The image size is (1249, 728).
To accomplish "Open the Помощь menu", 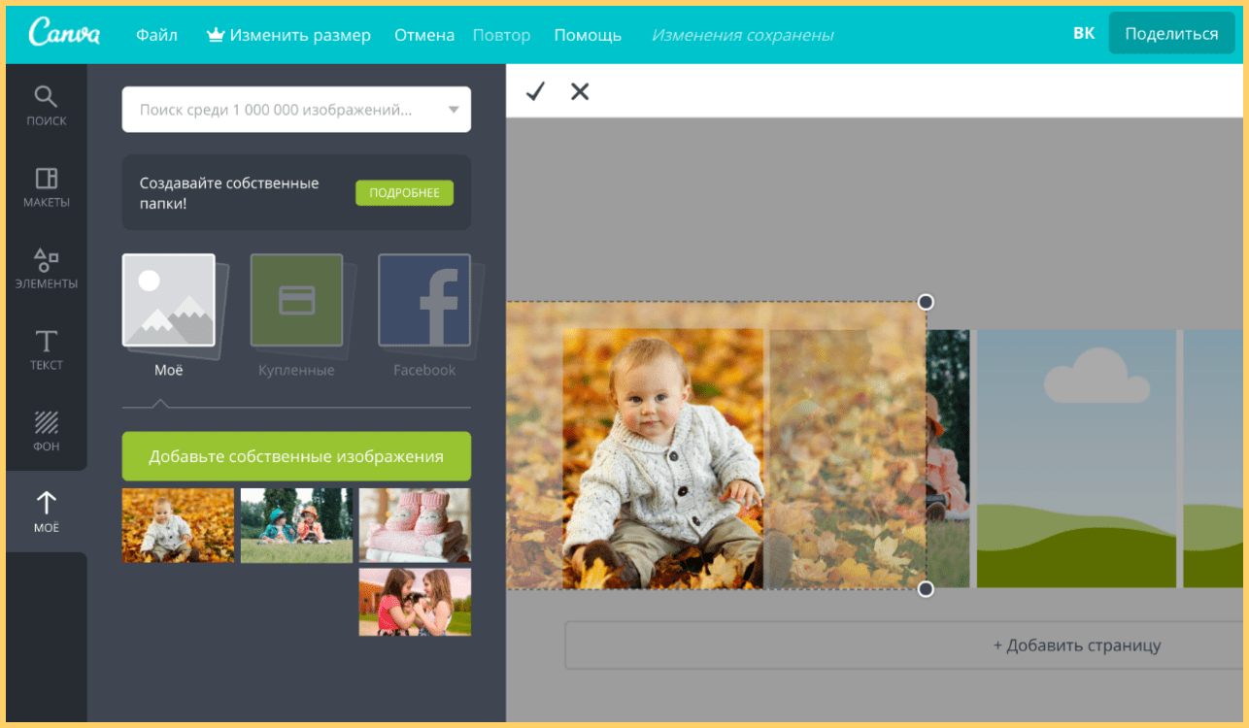I will (588, 35).
